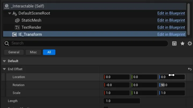Select the _Interactable (Self) actor icon

tap(6, 6)
